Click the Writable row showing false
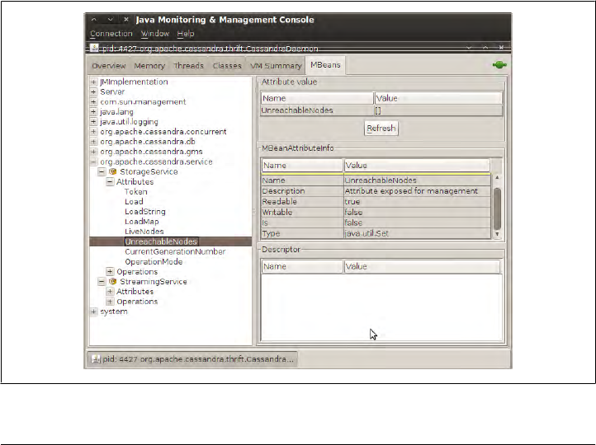Viewport: 596px width, 445px height. tap(376, 213)
